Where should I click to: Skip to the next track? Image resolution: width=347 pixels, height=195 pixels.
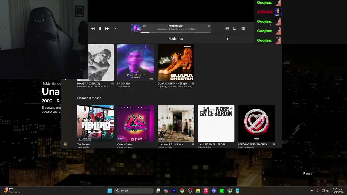tap(107, 28)
